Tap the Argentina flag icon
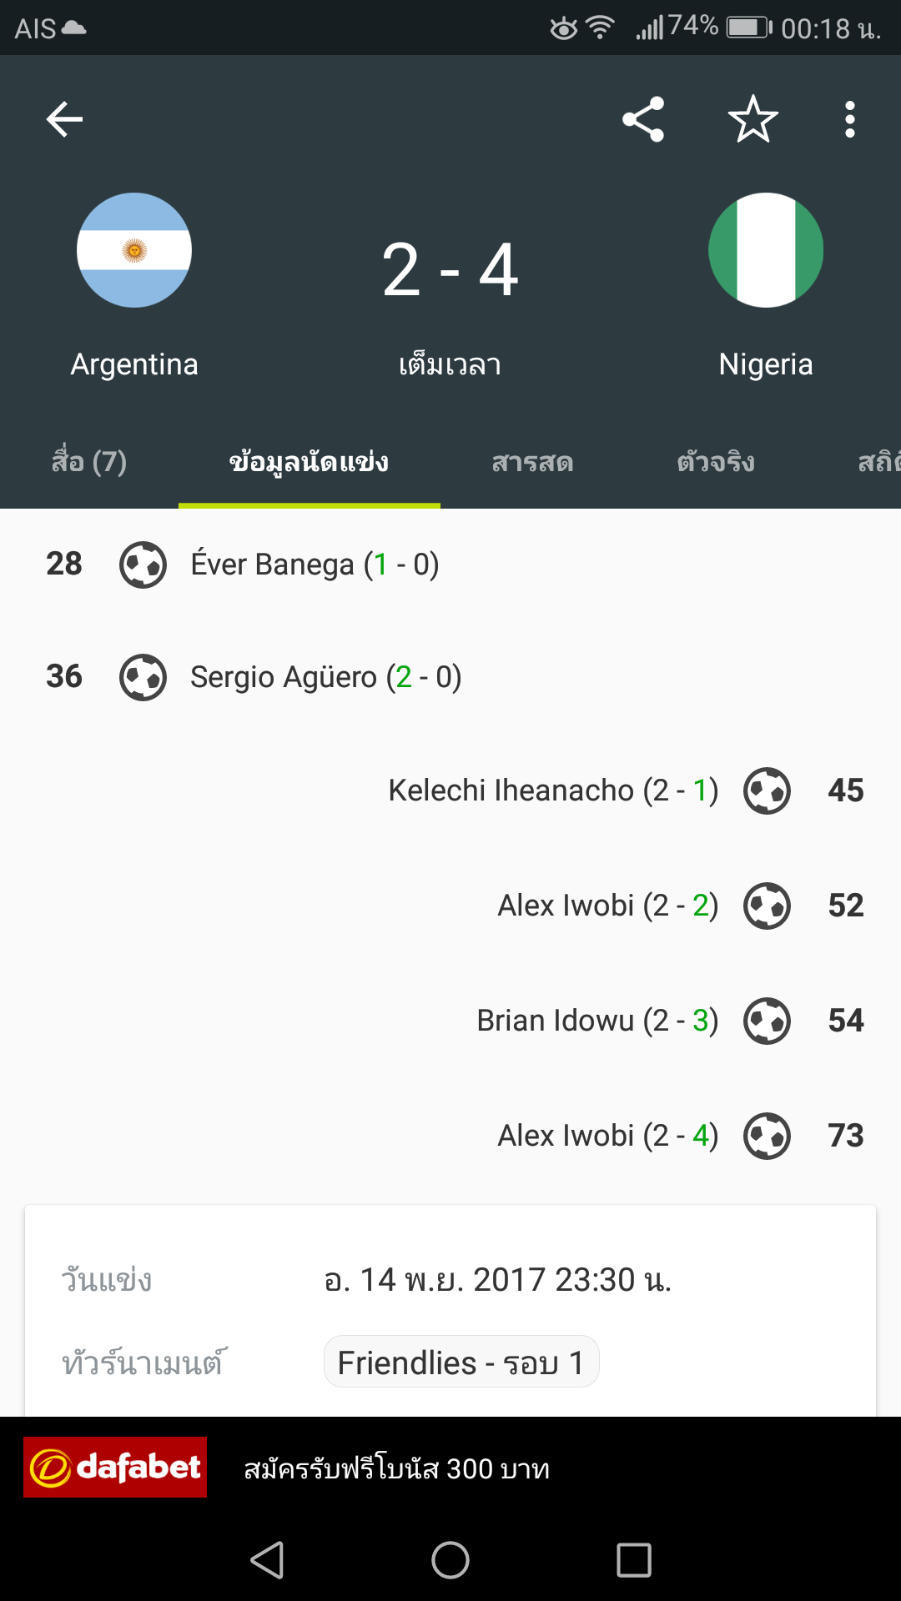This screenshot has width=901, height=1601. tap(134, 250)
